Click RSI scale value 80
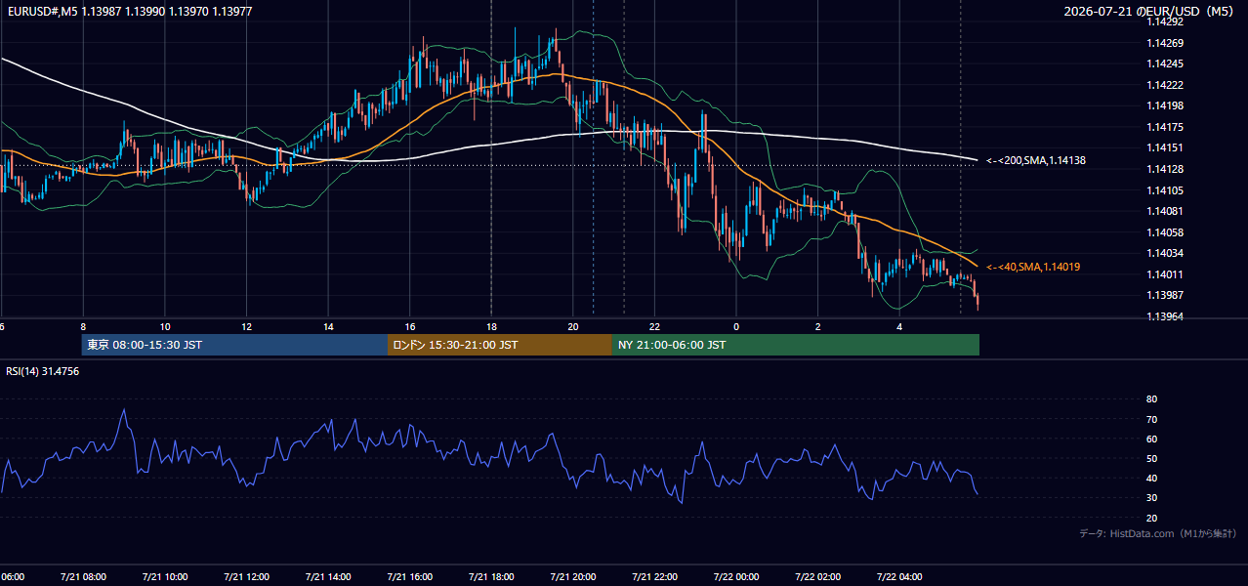The image size is (1248, 586). point(1152,399)
